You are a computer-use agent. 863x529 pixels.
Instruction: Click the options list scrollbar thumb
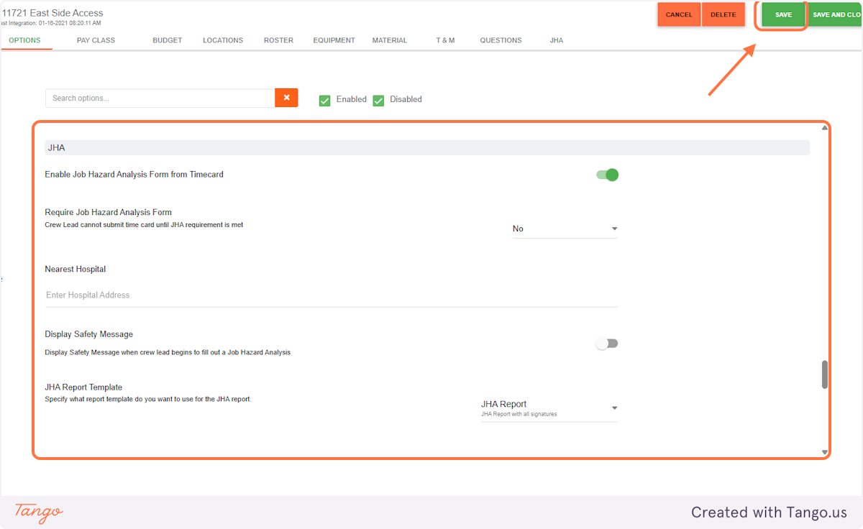825,374
